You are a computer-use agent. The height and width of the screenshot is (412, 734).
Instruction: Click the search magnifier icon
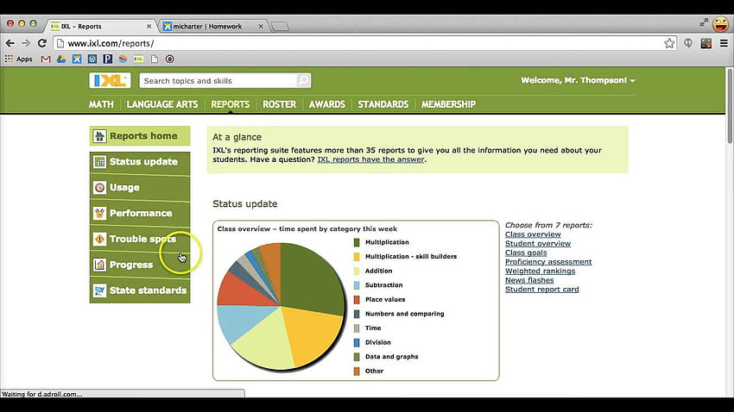click(303, 80)
